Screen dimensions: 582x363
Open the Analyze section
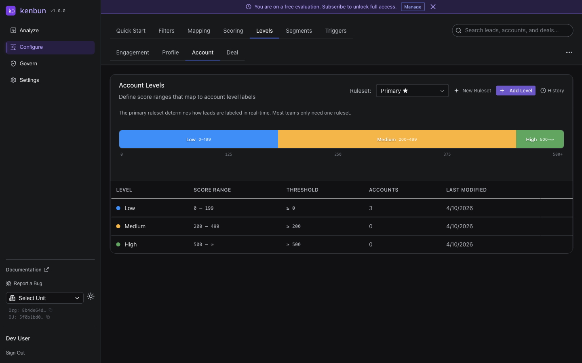(x=50, y=31)
